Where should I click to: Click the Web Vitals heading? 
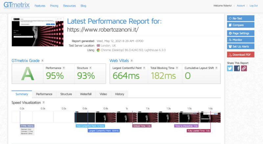tap(119, 61)
